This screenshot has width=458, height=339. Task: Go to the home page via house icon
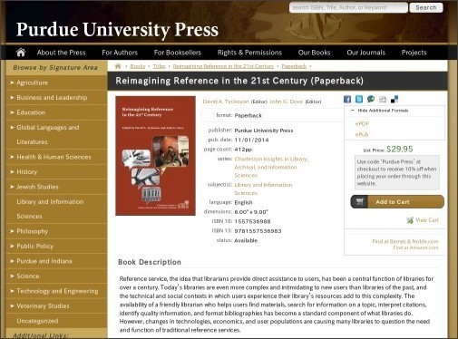(21, 53)
